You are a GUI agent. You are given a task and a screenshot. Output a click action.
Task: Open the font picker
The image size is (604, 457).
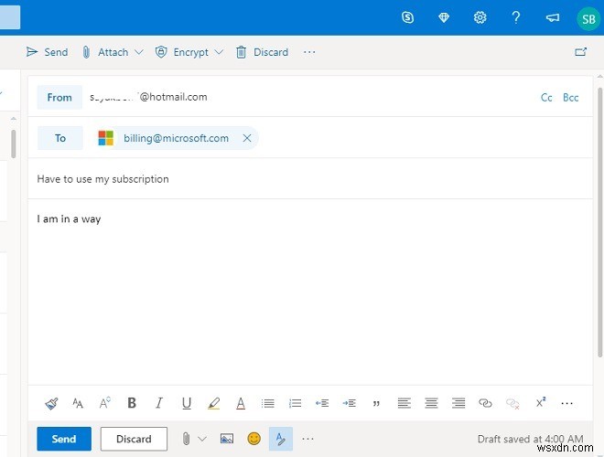(x=78, y=403)
